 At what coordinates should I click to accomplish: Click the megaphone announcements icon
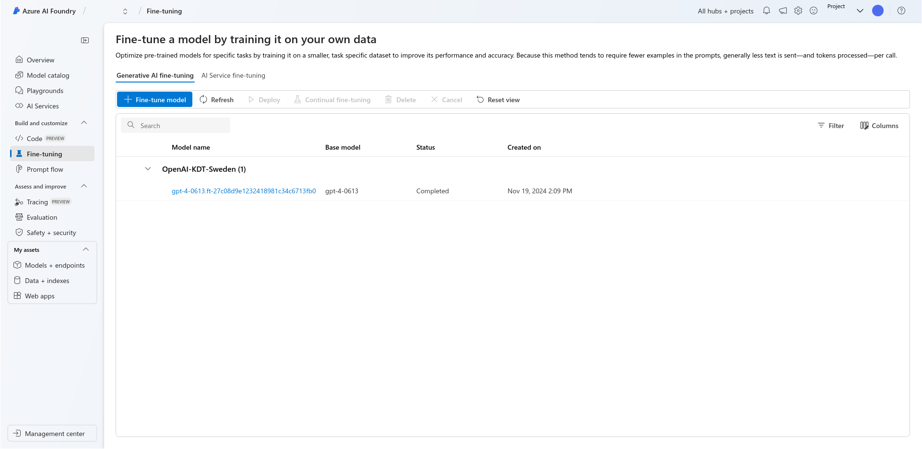pyautogui.click(x=783, y=11)
